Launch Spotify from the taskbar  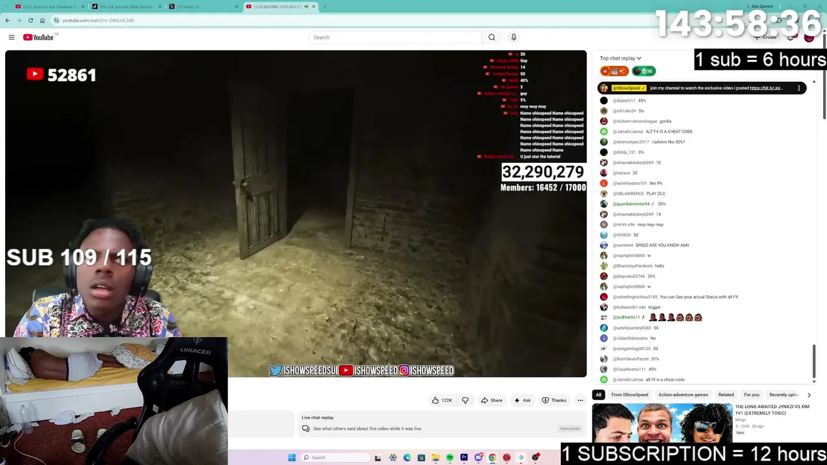click(450, 458)
